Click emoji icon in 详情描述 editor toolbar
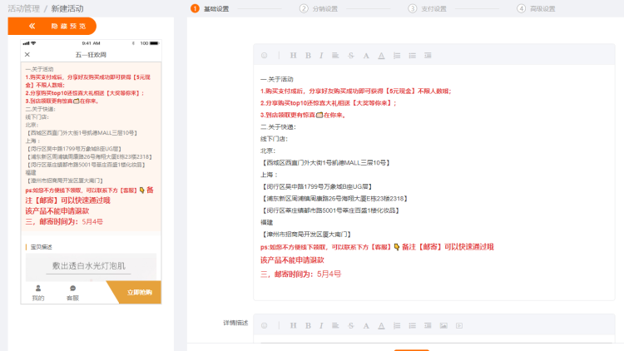Viewport: 624px width, 351px height. [265, 325]
